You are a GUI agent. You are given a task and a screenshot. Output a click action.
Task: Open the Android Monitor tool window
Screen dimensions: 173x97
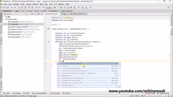[x=39, y=93]
